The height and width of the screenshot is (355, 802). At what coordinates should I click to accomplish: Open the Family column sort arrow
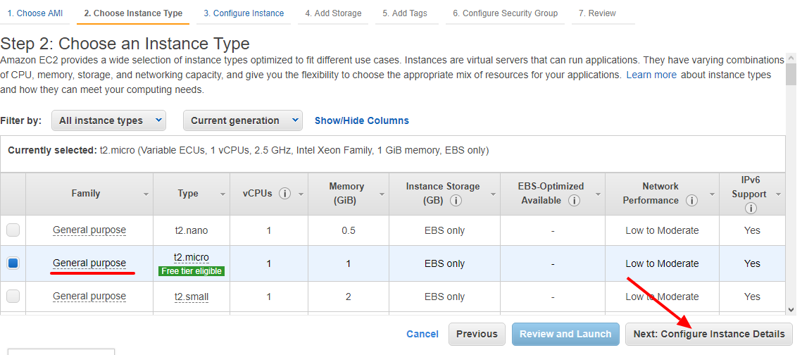(146, 195)
